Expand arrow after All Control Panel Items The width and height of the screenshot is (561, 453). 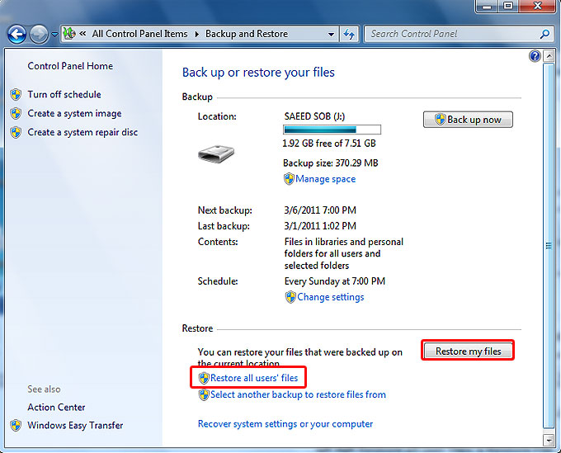pos(197,34)
